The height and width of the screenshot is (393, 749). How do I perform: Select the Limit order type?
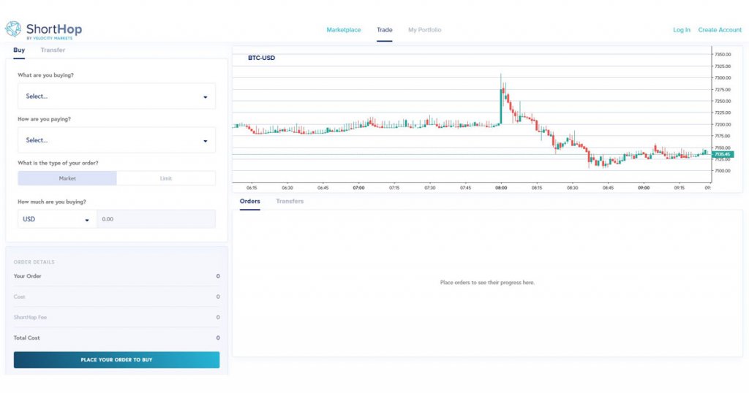[166, 178]
